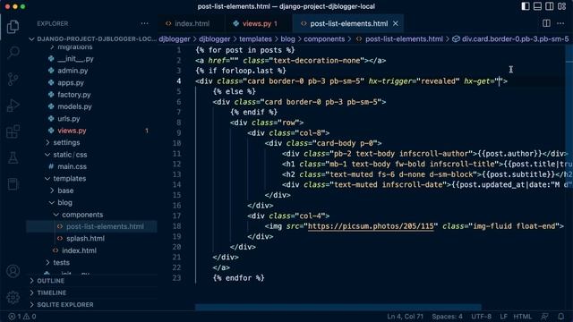The image size is (573, 322).
Task: Toggle secondary side bar layout icon
Action: pos(550,6)
